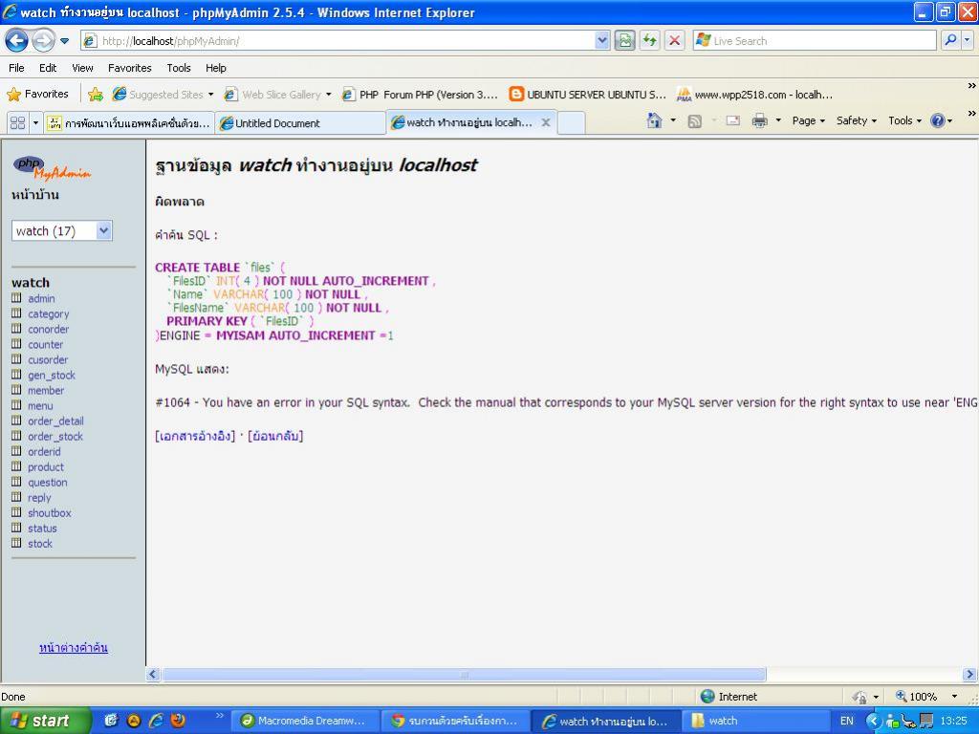979x734 pixels.
Task: Open the Tools menu in menu bar
Action: [x=179, y=68]
